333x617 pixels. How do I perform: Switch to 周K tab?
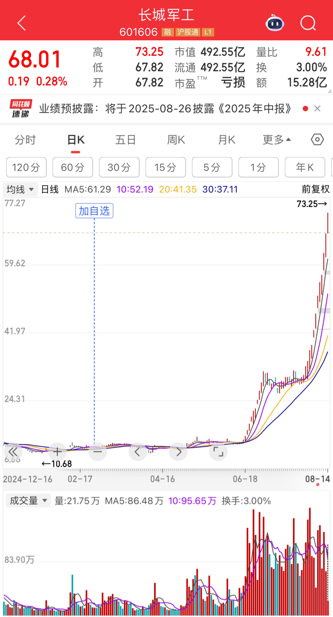176,140
